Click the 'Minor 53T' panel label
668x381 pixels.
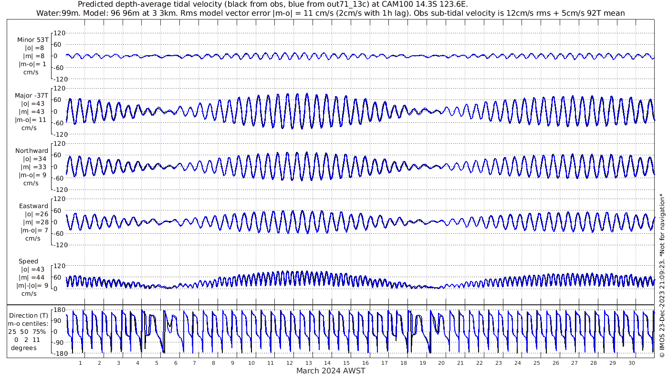coord(32,40)
